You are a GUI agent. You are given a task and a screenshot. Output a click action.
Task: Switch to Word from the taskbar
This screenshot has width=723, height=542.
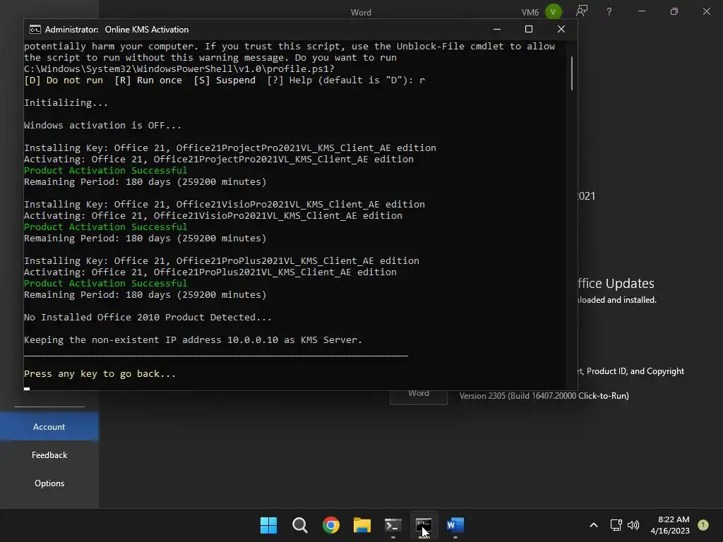pos(455,525)
